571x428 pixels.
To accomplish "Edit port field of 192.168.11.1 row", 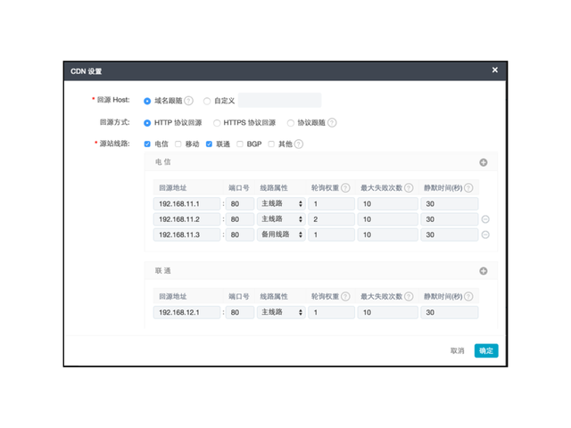I will (240, 204).
